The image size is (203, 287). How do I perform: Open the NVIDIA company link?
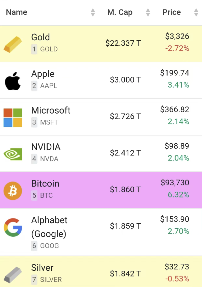tap(46, 147)
